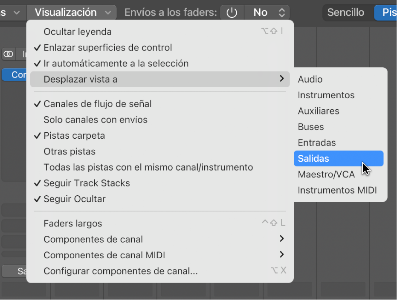Click the linked circles icon at left
Viewport: 397px width, 300px height.
click(x=8, y=54)
